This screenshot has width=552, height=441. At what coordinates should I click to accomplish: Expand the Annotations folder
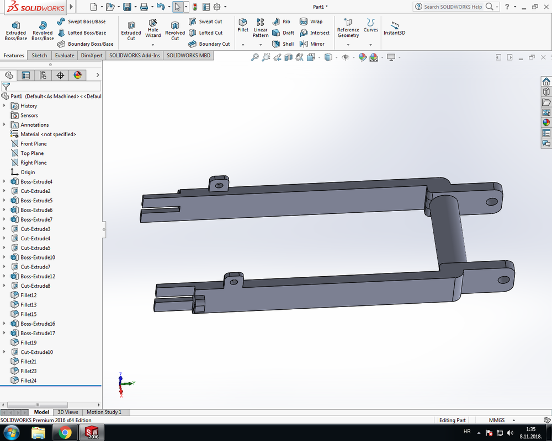point(4,125)
